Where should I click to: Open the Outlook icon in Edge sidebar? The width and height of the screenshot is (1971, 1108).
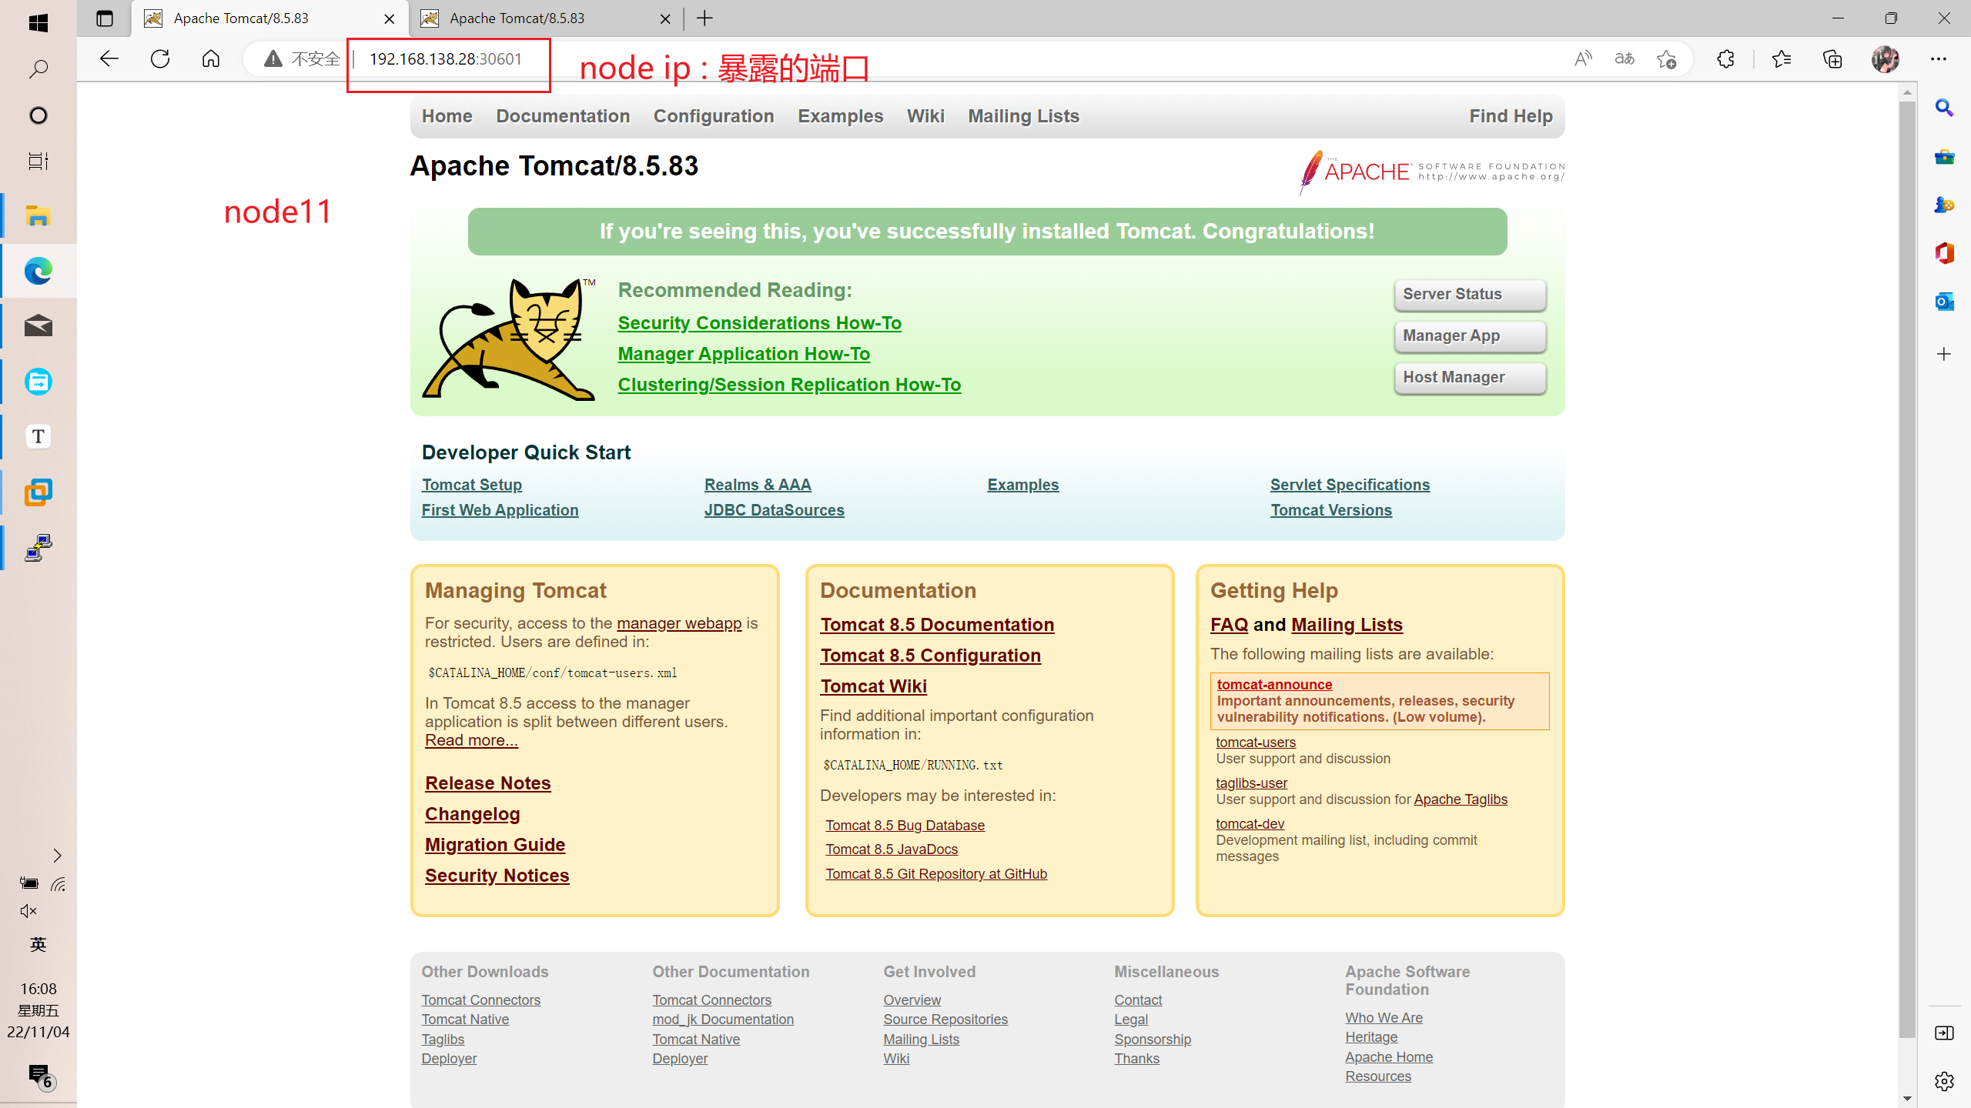point(1944,302)
